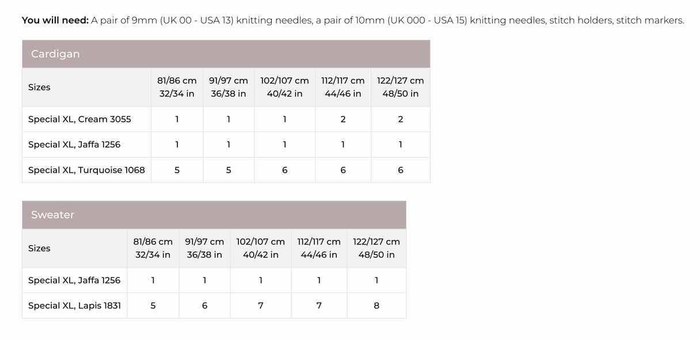Click Jaffa 1256 row label in Sweater table

(x=74, y=281)
